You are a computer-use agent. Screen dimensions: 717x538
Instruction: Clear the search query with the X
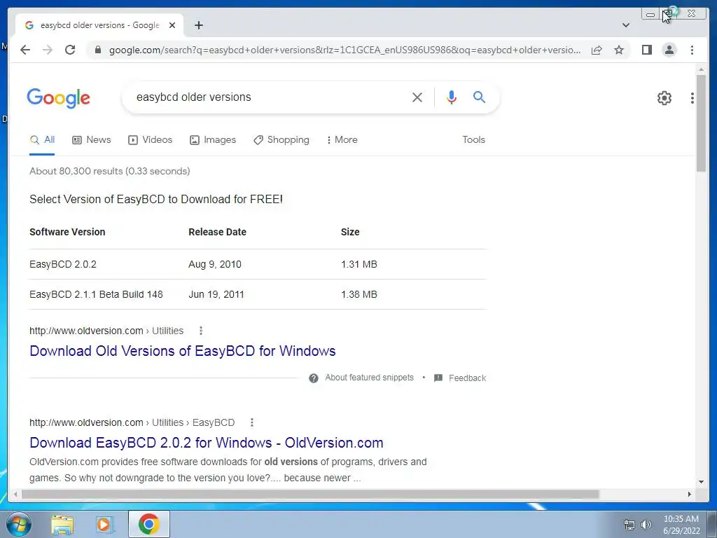(x=417, y=97)
